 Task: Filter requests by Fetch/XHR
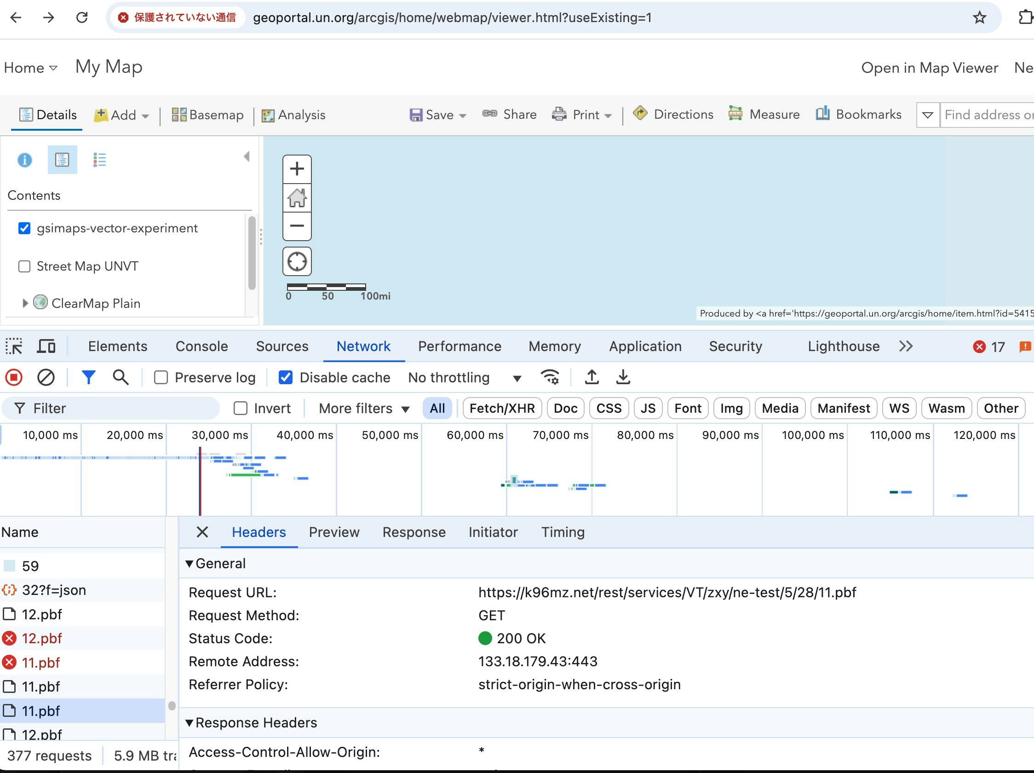click(501, 409)
